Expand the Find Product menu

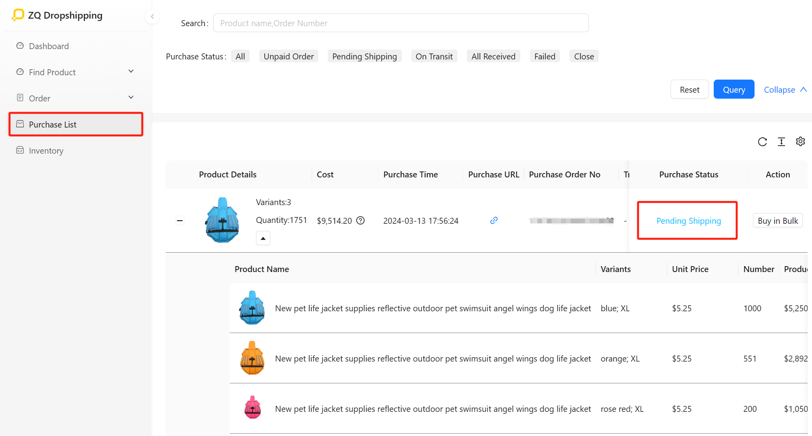131,72
